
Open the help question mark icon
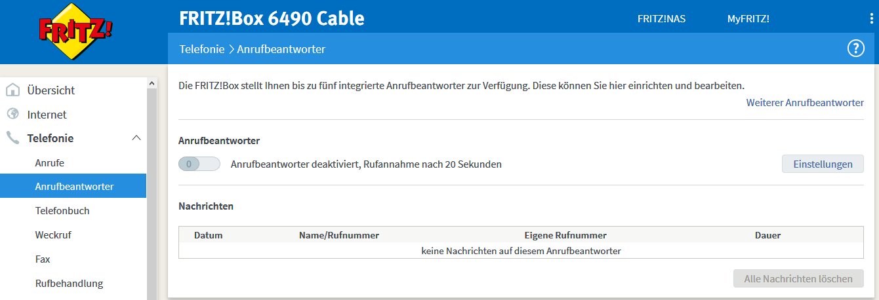click(856, 48)
